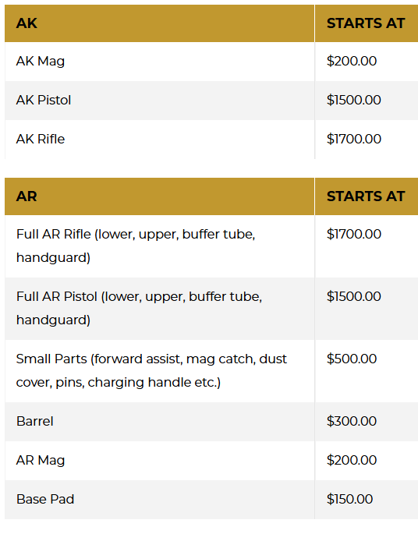
Task: Click the AR table's STARTS AT header
Action: tap(366, 196)
